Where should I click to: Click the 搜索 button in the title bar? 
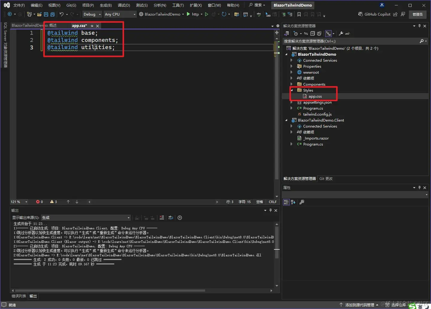pos(257,5)
